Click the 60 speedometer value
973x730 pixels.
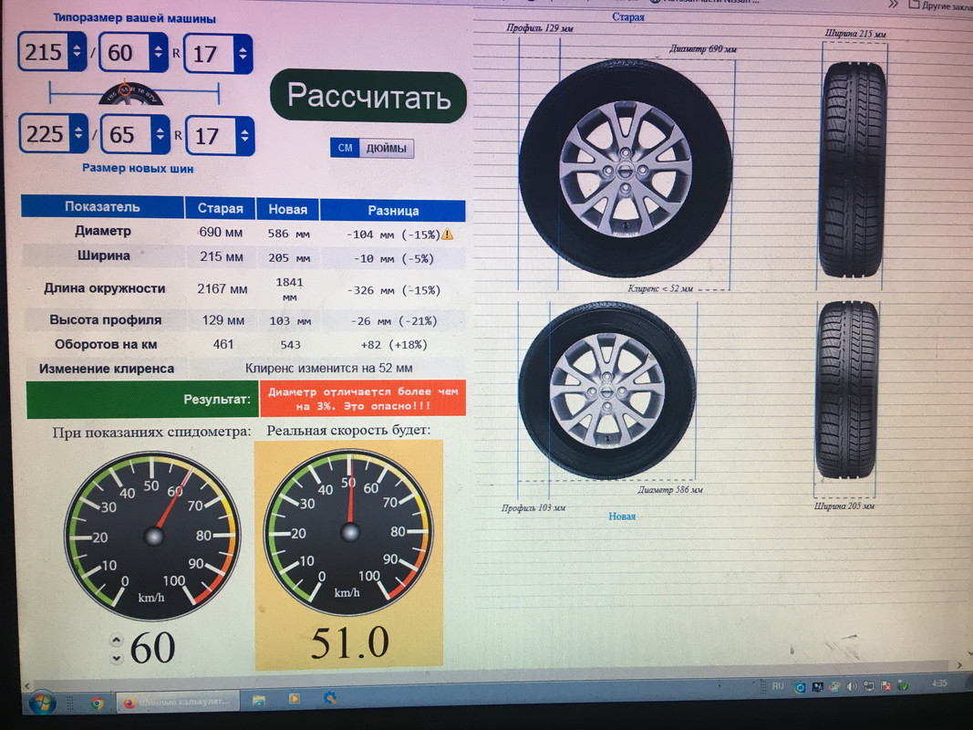pyautogui.click(x=152, y=648)
